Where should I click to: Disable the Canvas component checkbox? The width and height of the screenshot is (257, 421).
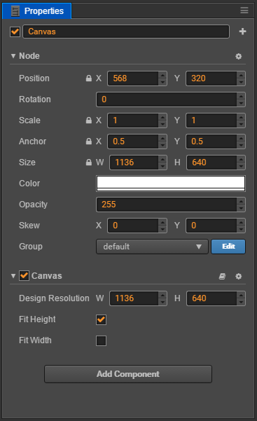pyautogui.click(x=25, y=276)
